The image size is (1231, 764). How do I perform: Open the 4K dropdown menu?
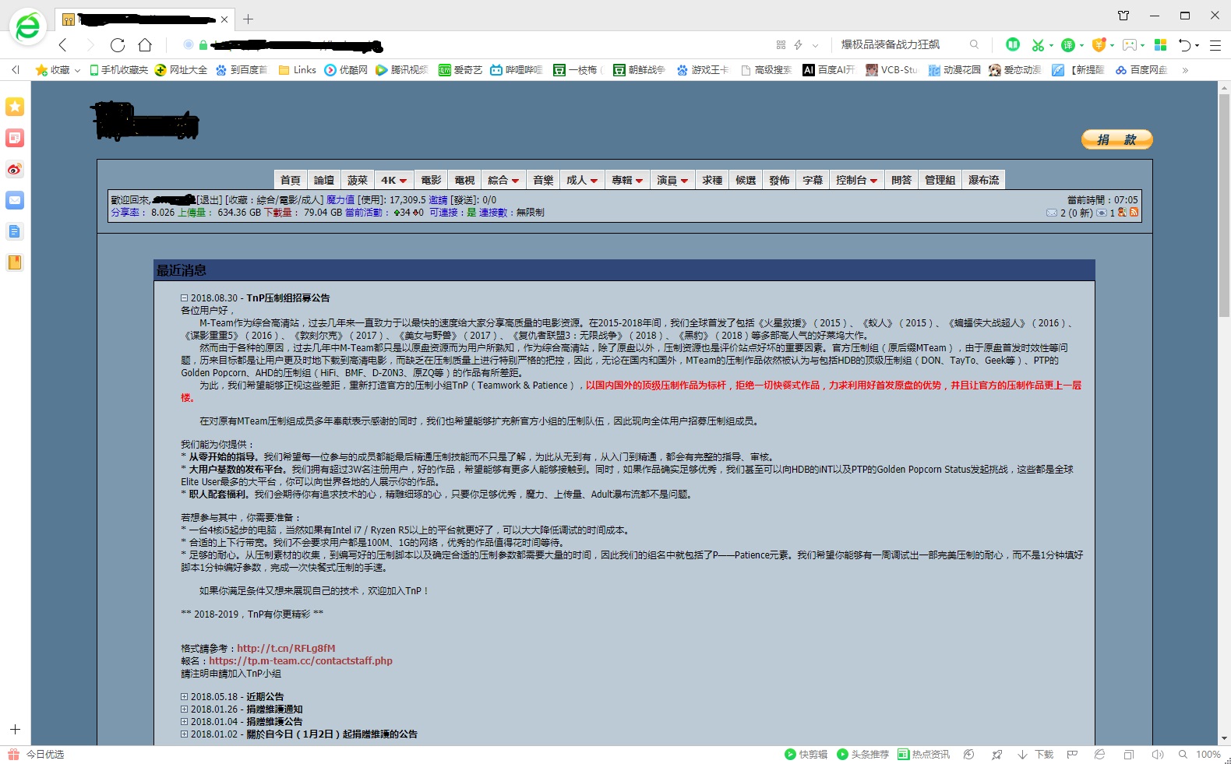tap(394, 180)
